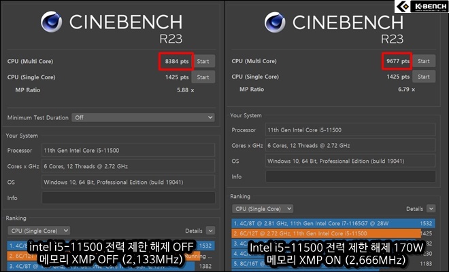Click the Cinebench logo icon in right window
The image size is (449, 272).
click(x=275, y=22)
